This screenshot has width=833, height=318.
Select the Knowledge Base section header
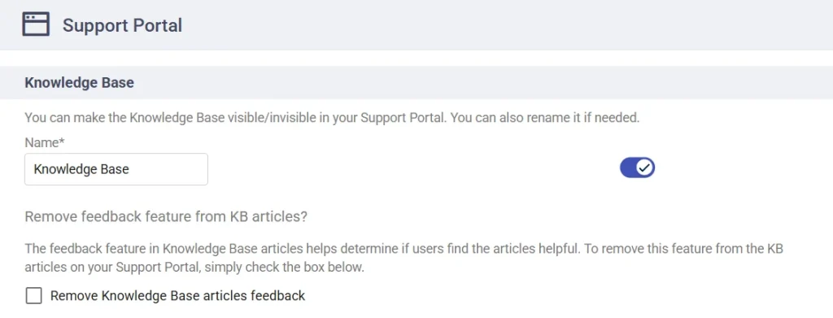79,83
